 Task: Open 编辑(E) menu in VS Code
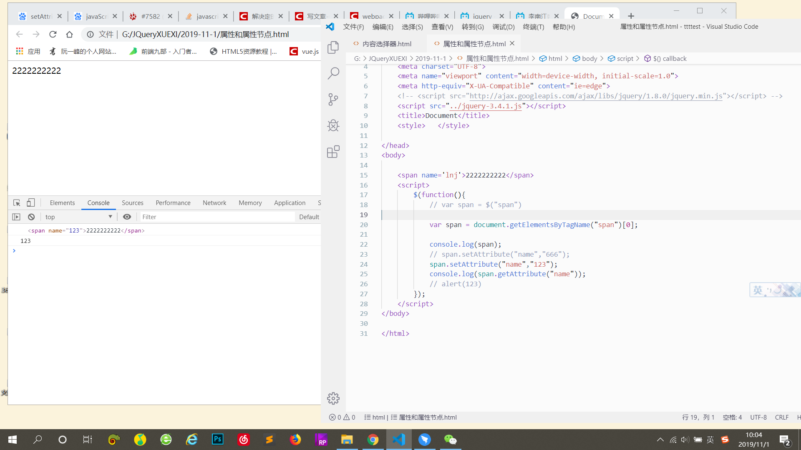tap(383, 27)
